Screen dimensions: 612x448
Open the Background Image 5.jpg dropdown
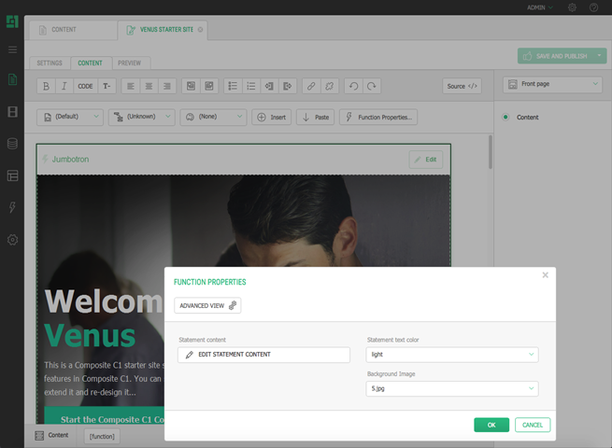click(451, 388)
